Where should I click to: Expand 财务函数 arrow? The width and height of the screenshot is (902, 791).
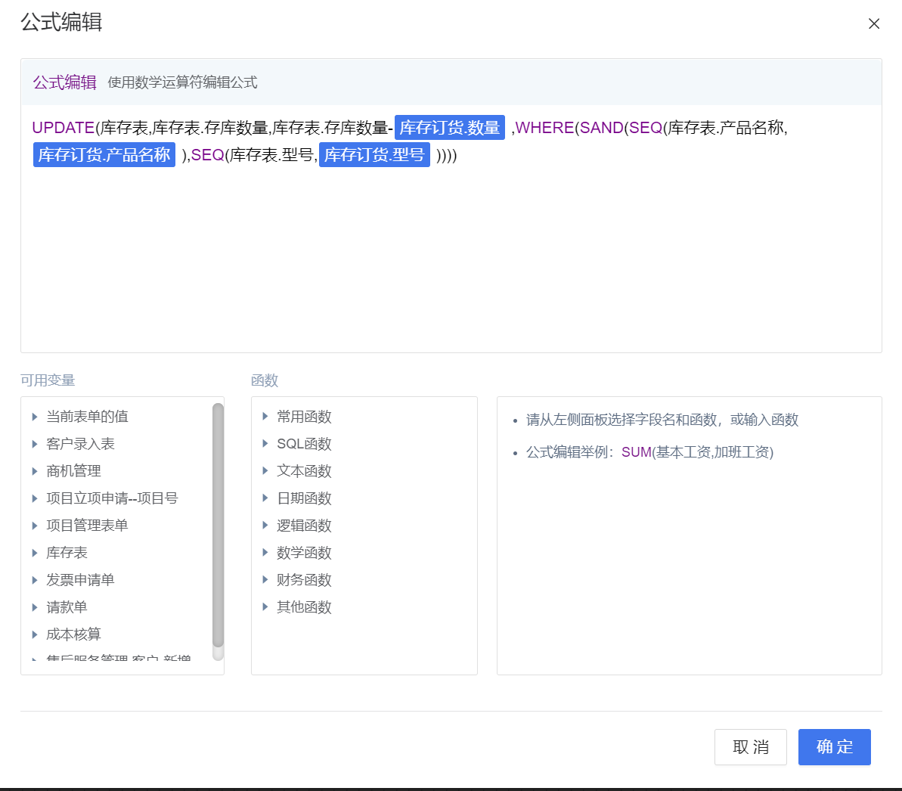(265, 579)
